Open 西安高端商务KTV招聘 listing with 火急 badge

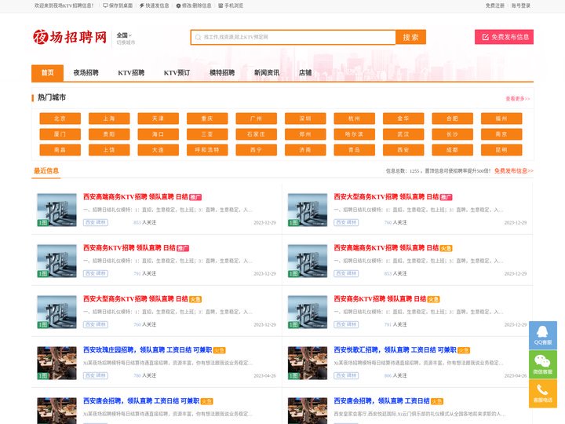[x=386, y=248]
